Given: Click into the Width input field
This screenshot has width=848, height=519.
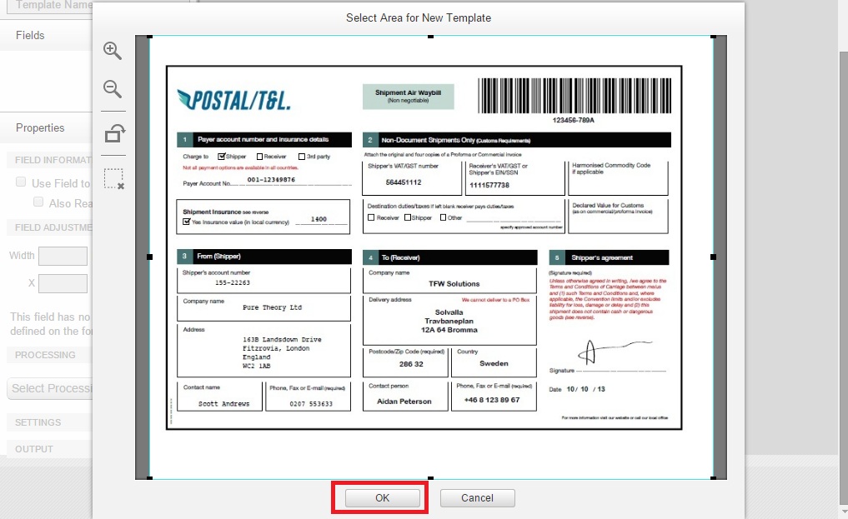Looking at the screenshot, I should pos(63,256).
